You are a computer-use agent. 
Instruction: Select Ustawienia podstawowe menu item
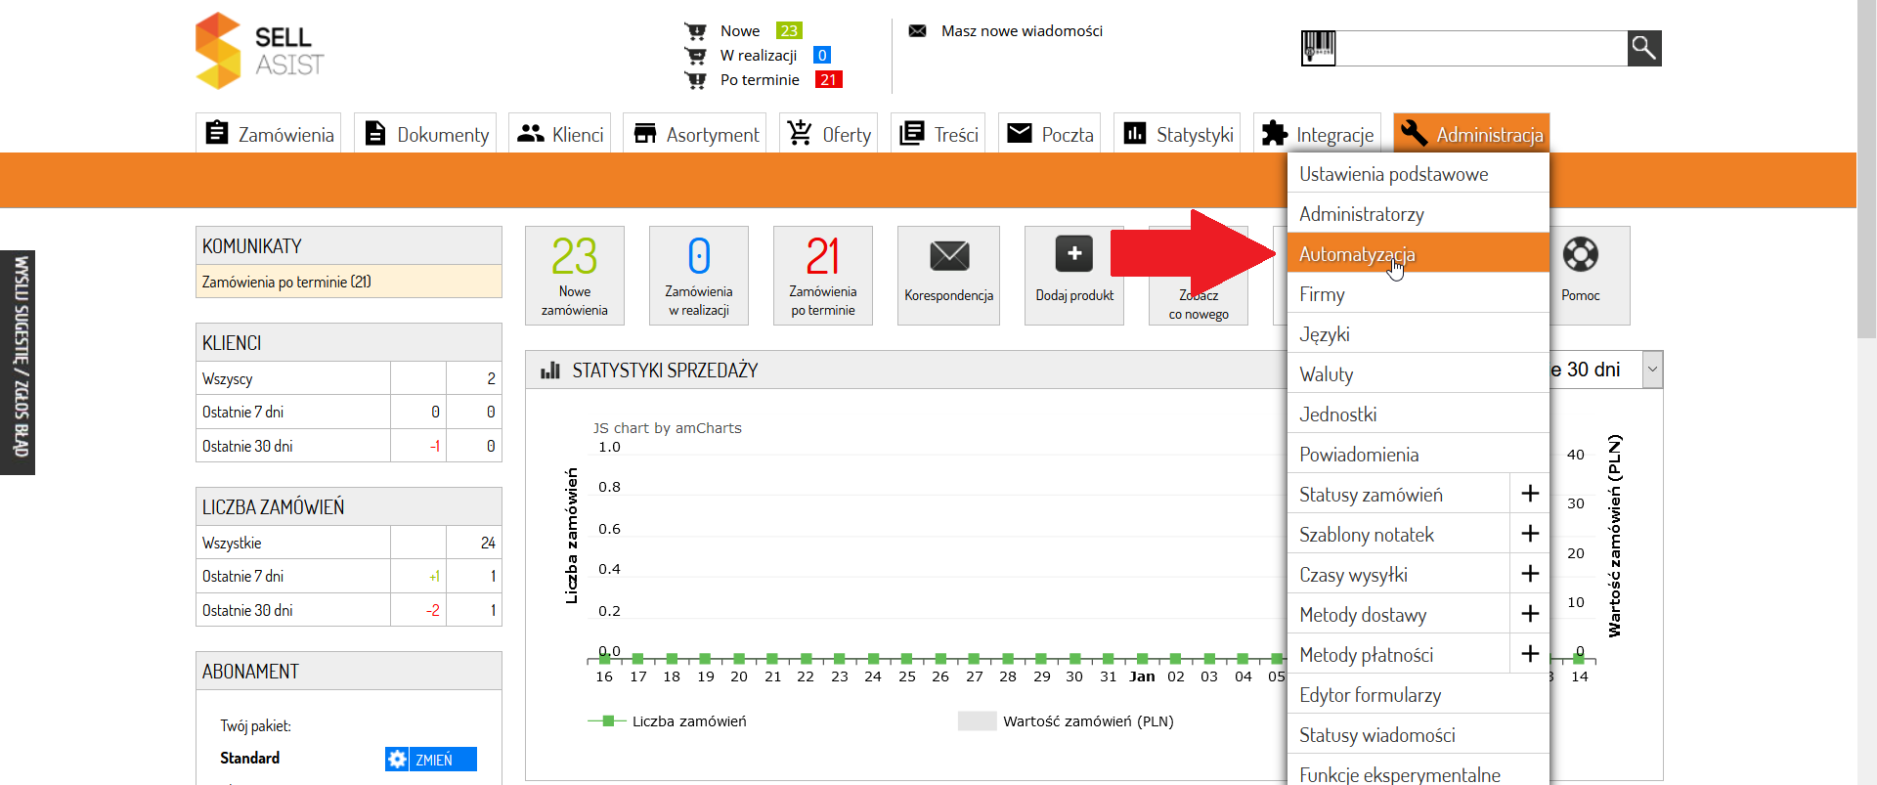[x=1419, y=174]
